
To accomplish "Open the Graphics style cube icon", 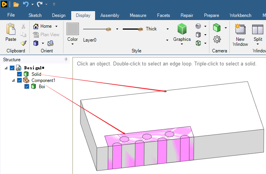I will [x=182, y=29].
